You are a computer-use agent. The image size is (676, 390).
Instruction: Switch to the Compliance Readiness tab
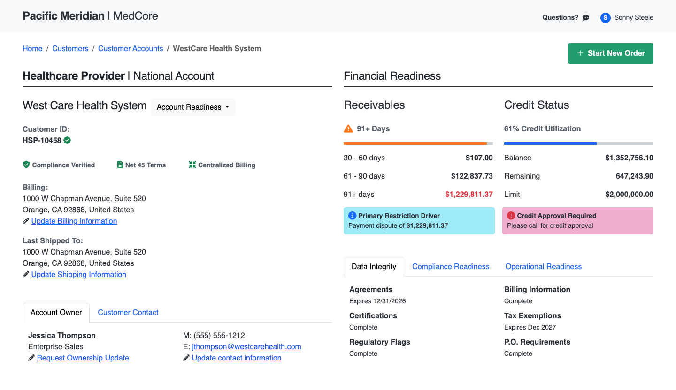point(451,266)
